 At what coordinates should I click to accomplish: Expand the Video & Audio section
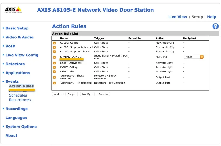[x=19, y=37]
